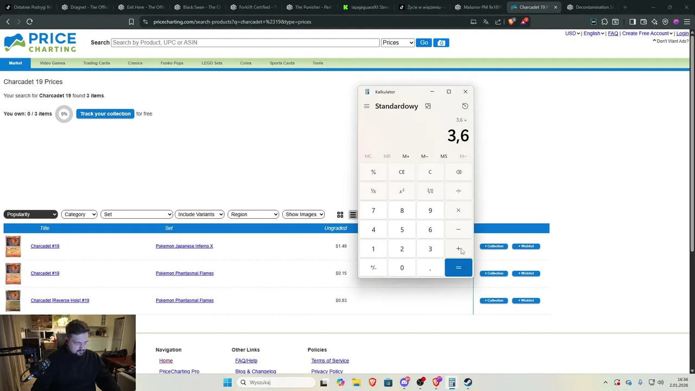Screen dimensions: 695x391
Task: Open the English language dropdown
Action: point(594,34)
